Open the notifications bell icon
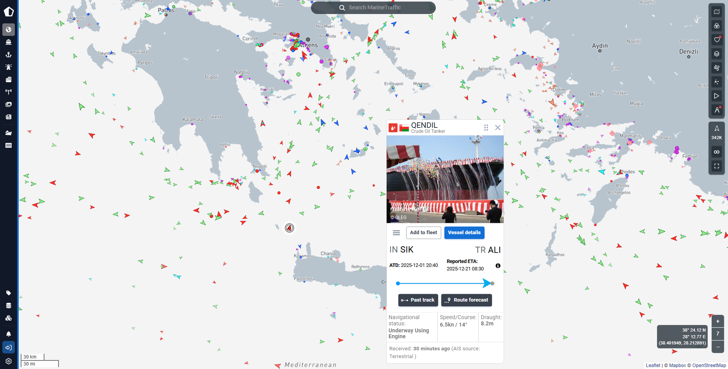This screenshot has width=728, height=369. pos(9,334)
